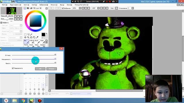Open the layer blending mode dropdown

tap(21, 37)
